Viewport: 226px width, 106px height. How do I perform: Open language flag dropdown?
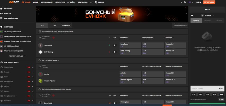(191, 2)
